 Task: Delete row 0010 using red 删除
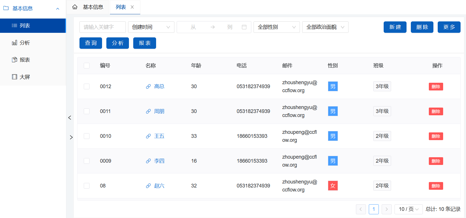click(x=436, y=136)
